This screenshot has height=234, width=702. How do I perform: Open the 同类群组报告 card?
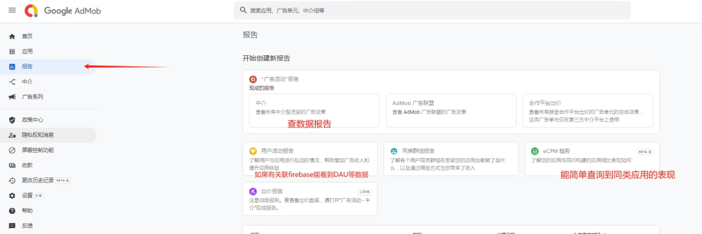[x=451, y=159]
